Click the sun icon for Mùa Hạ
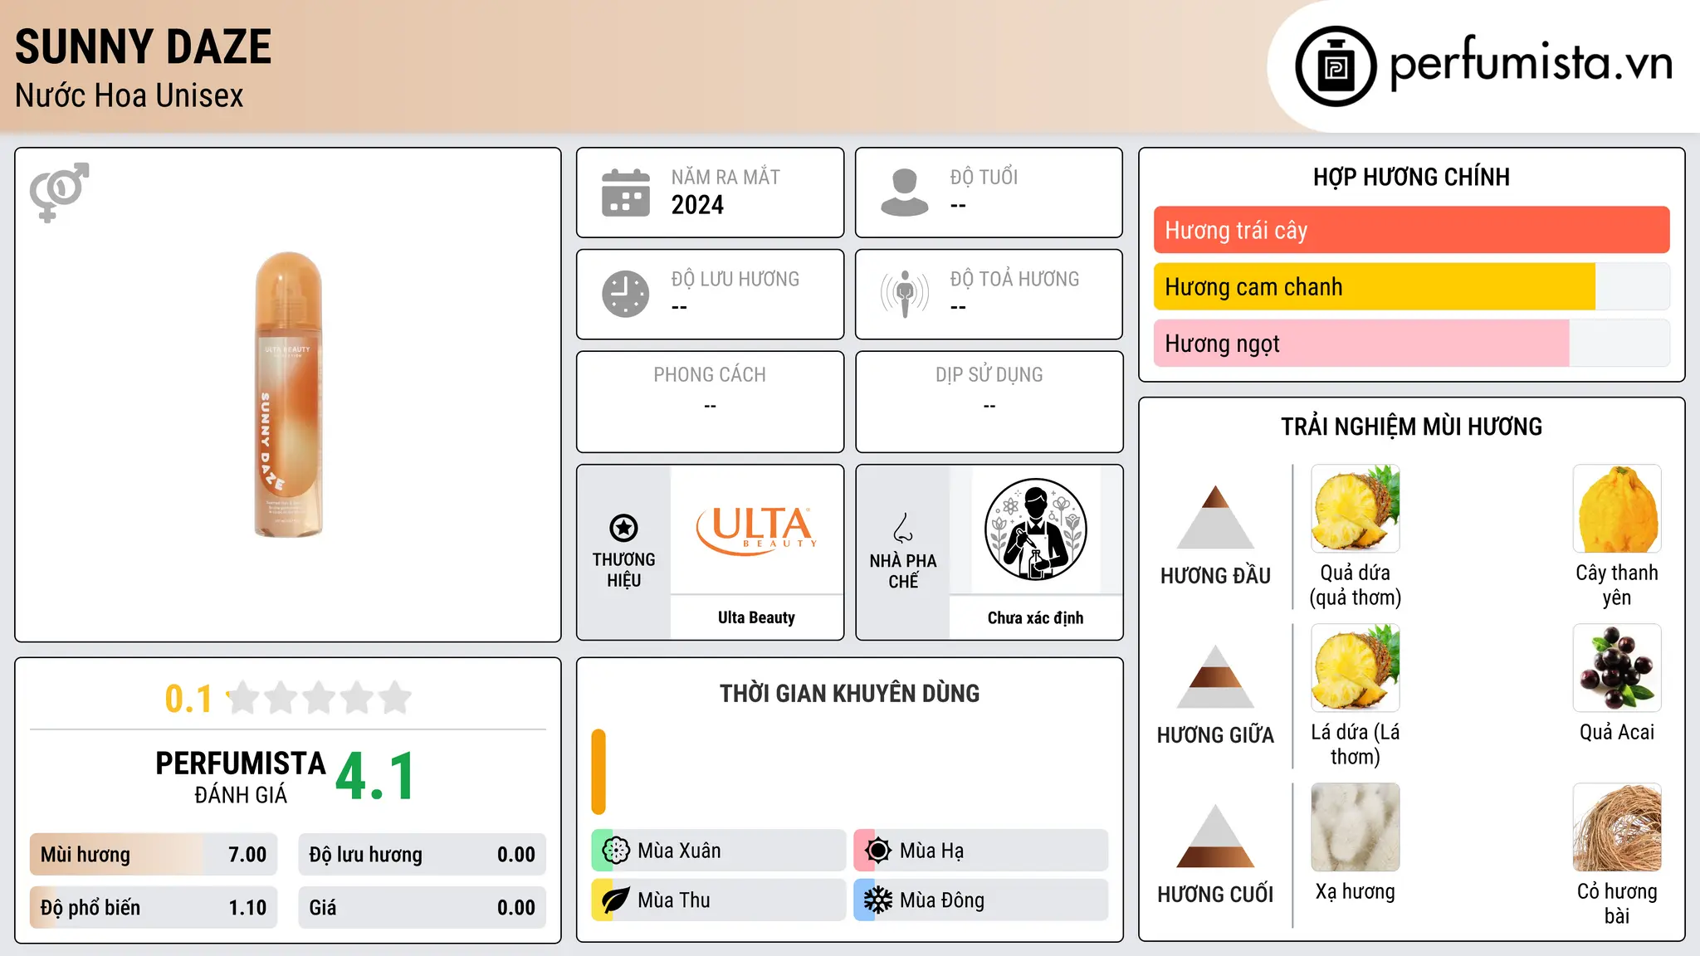Viewport: 1700px width, 956px height. [877, 851]
